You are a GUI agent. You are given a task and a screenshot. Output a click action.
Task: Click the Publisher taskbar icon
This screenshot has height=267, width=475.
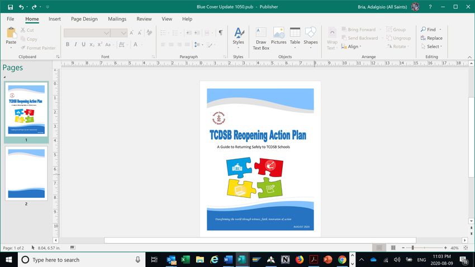[241, 259]
